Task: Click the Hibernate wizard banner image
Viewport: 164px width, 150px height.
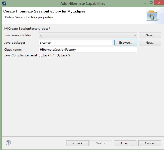Action: 152,16
